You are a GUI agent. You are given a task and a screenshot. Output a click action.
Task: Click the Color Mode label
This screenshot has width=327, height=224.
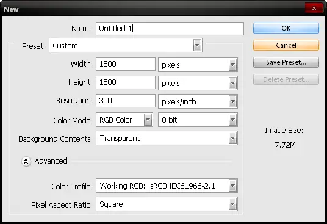pyautogui.click(x=73, y=121)
